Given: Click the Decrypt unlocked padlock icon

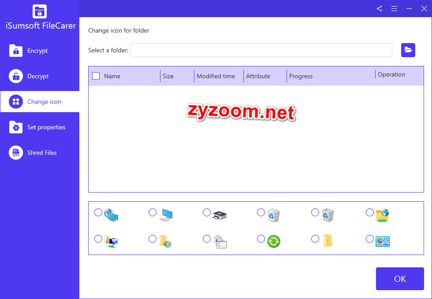Looking at the screenshot, I should pyautogui.click(x=16, y=76).
